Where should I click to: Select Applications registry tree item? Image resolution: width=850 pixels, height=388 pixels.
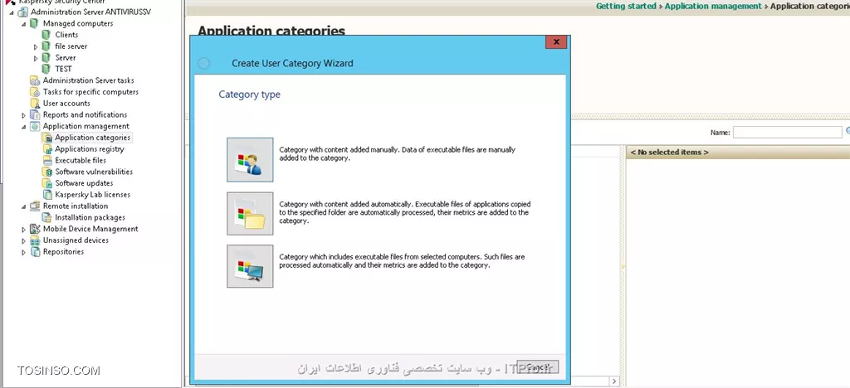(x=90, y=148)
